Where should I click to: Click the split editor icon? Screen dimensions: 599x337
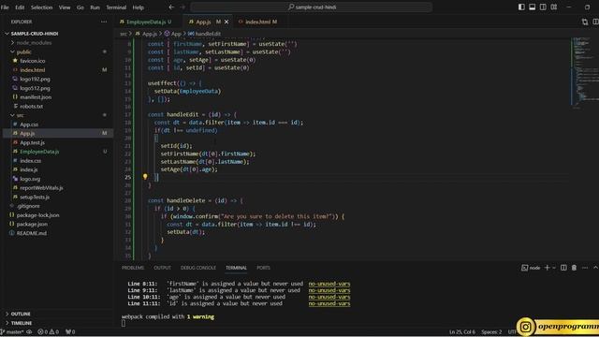[595, 22]
